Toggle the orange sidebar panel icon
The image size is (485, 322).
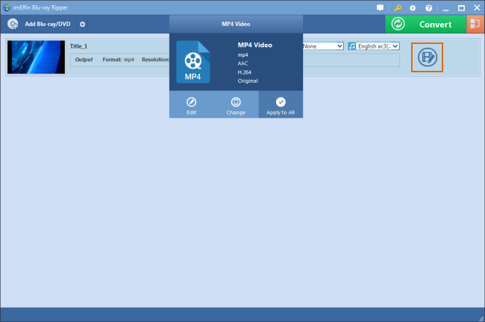coord(475,24)
